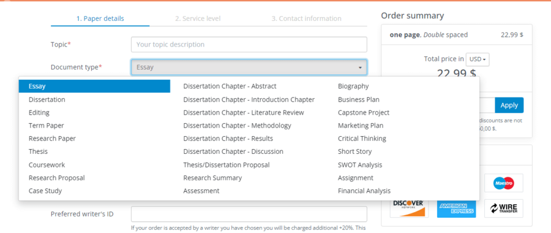Screen dimensions: 551x233
Task: Open the USD currency dropdown
Action: pyautogui.click(x=477, y=59)
